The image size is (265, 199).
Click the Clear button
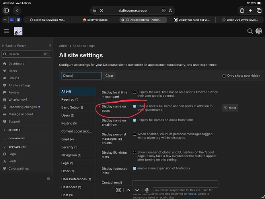[x=109, y=76]
